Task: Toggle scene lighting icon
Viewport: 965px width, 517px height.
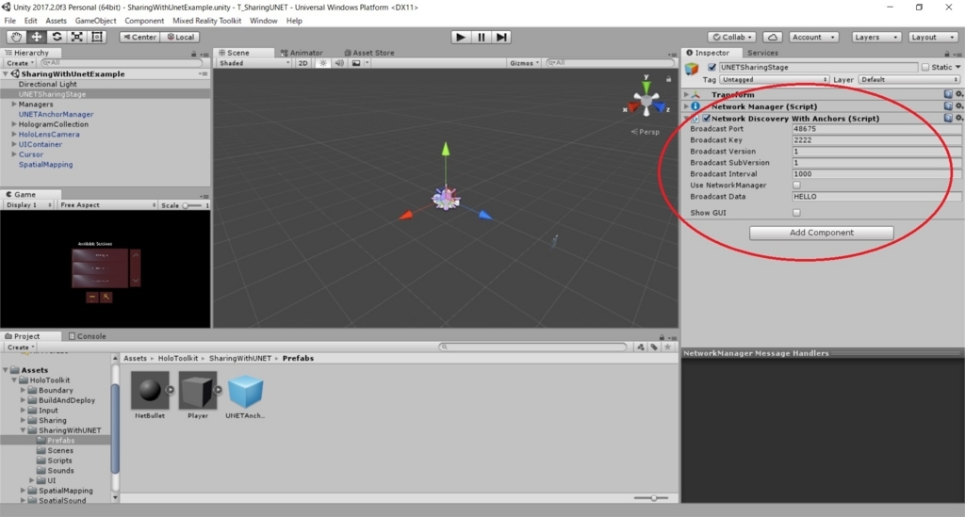Action: [322, 63]
